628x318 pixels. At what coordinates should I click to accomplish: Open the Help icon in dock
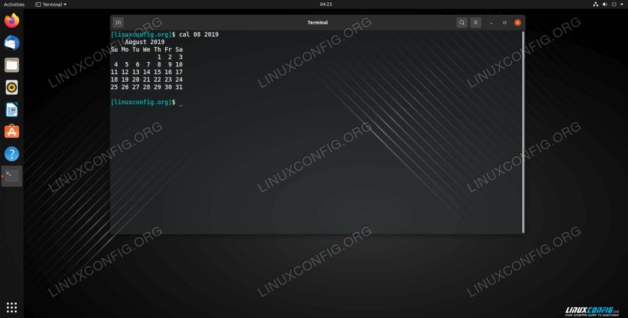[12, 154]
